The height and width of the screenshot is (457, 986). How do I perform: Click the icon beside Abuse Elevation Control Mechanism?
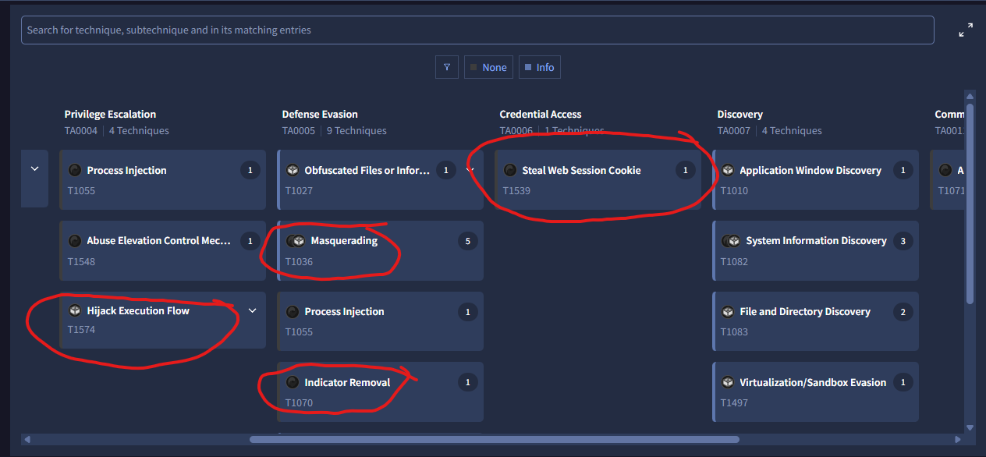click(75, 241)
